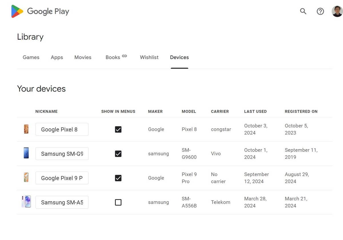343x240 pixels.
Task: Click the Samsung SM-A5 nickname field
Action: click(62, 202)
